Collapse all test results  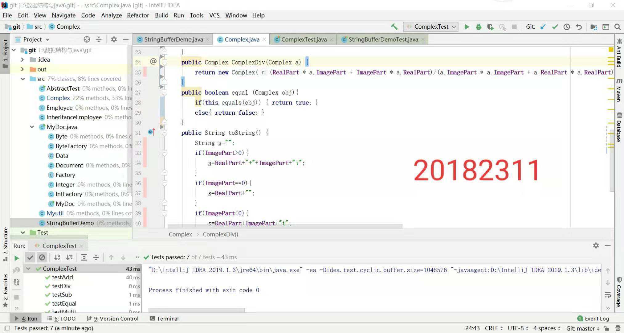pos(96,257)
